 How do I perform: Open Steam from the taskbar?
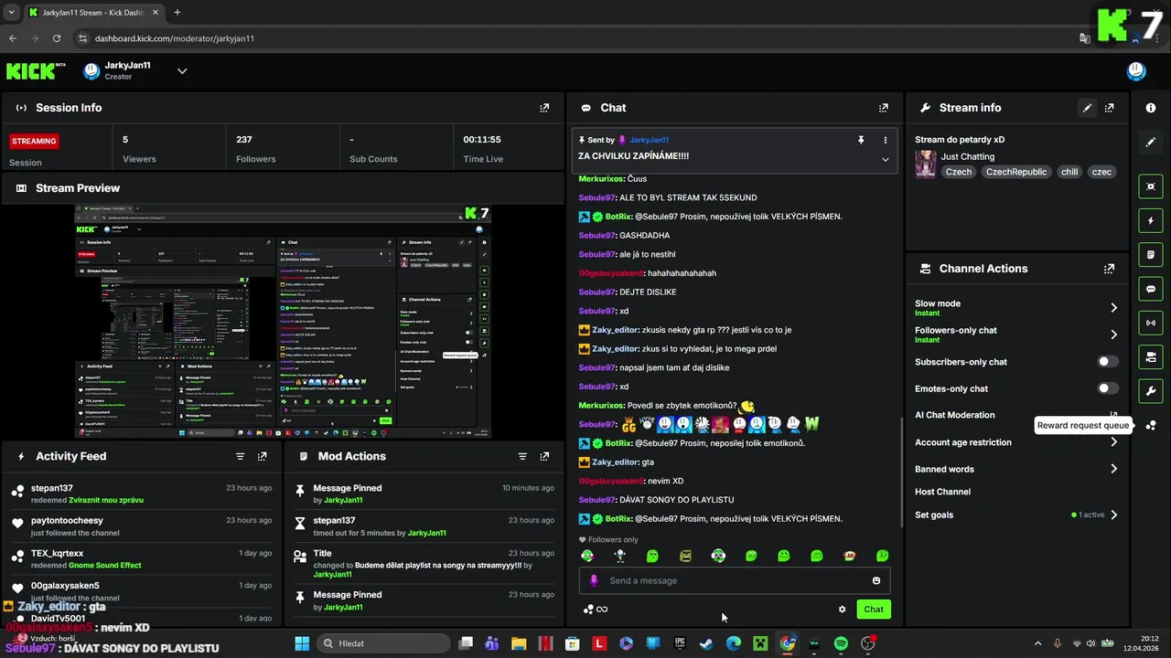pyautogui.click(x=706, y=643)
